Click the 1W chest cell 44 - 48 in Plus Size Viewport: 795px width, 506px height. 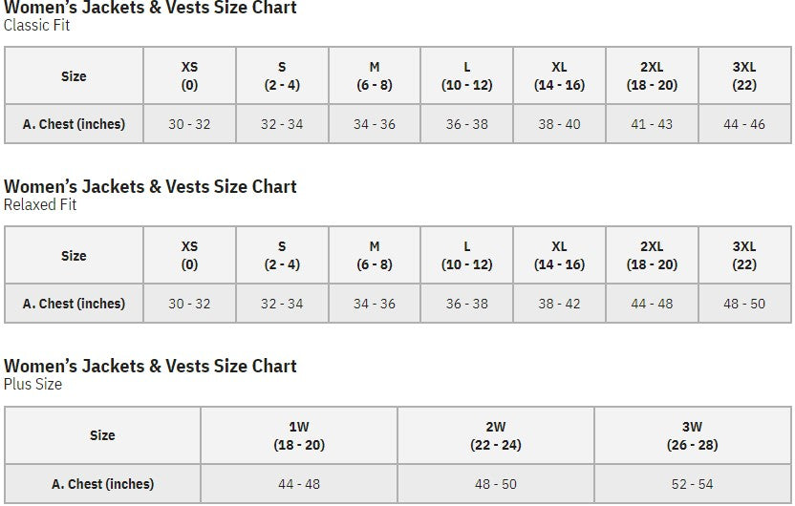(299, 484)
